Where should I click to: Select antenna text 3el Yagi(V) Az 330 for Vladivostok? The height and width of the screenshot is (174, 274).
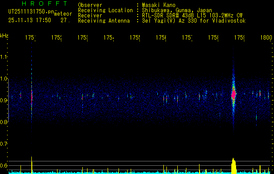click(194, 21)
